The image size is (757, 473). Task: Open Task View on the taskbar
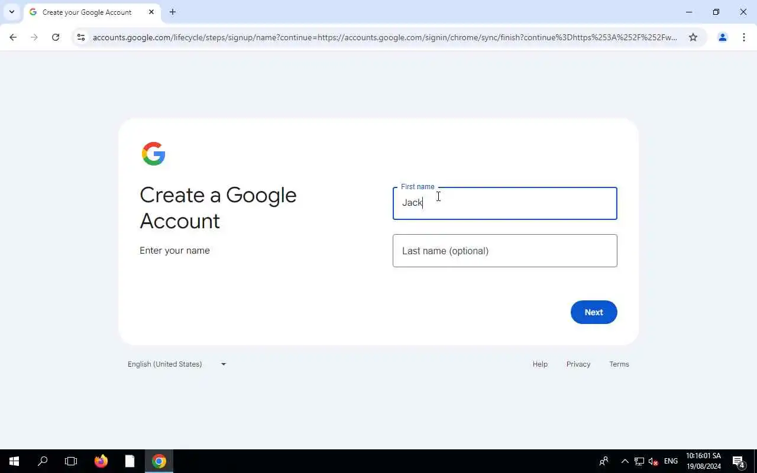tap(71, 461)
